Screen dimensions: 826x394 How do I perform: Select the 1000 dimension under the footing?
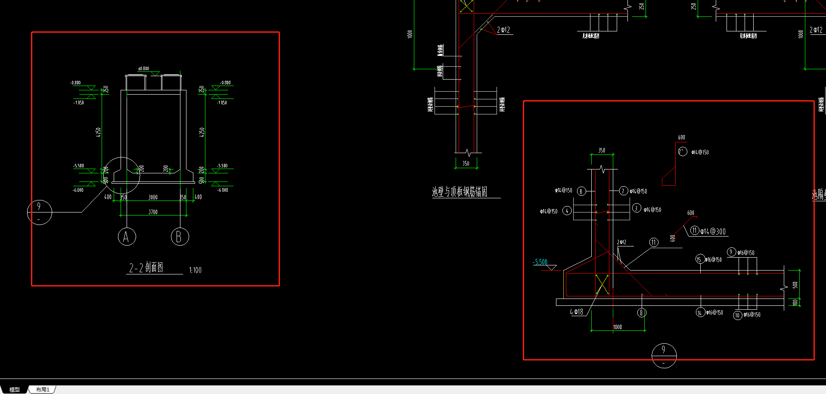618,327
